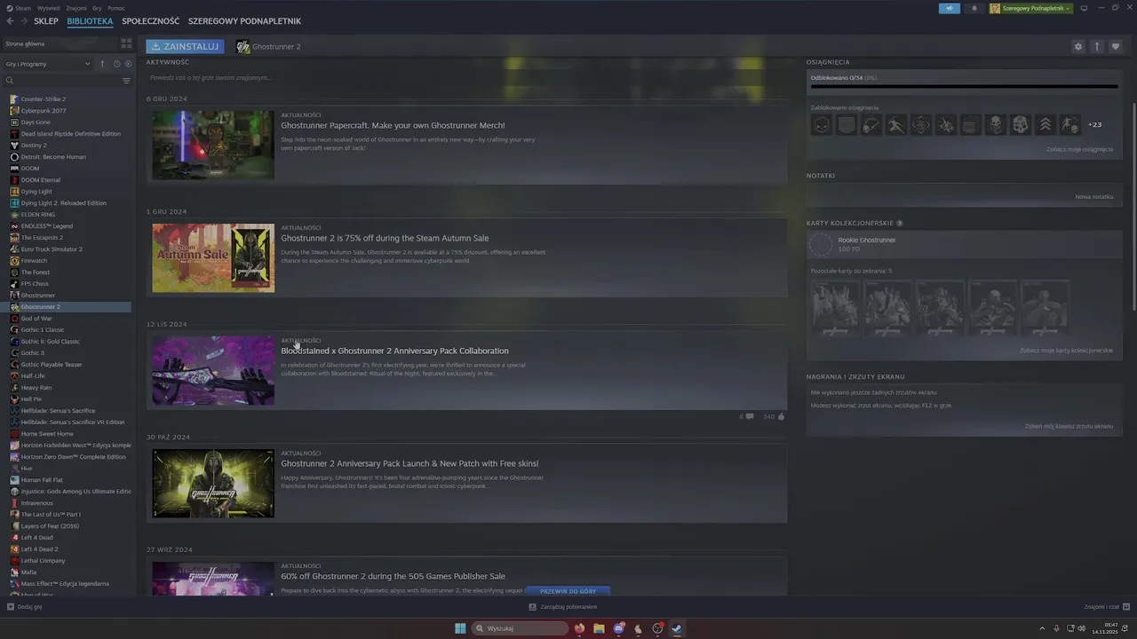The width and height of the screenshot is (1137, 639).
Task: Click the comments icon on Bloodstained post
Action: [750, 416]
